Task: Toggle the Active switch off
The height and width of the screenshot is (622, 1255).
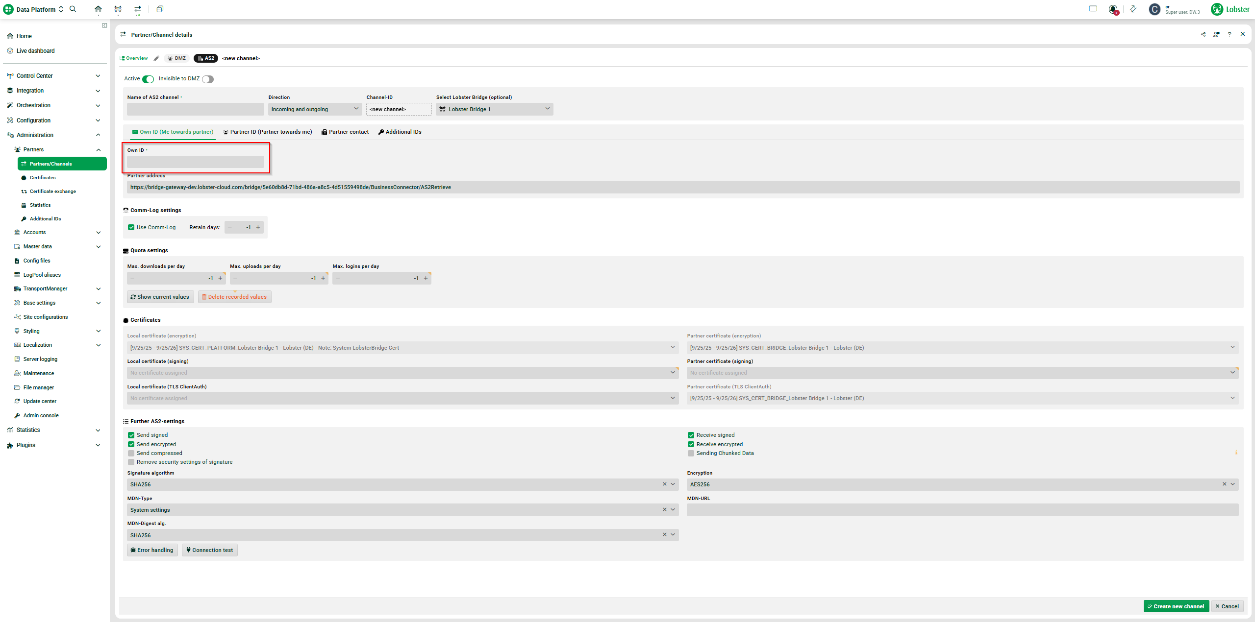Action: click(x=148, y=79)
